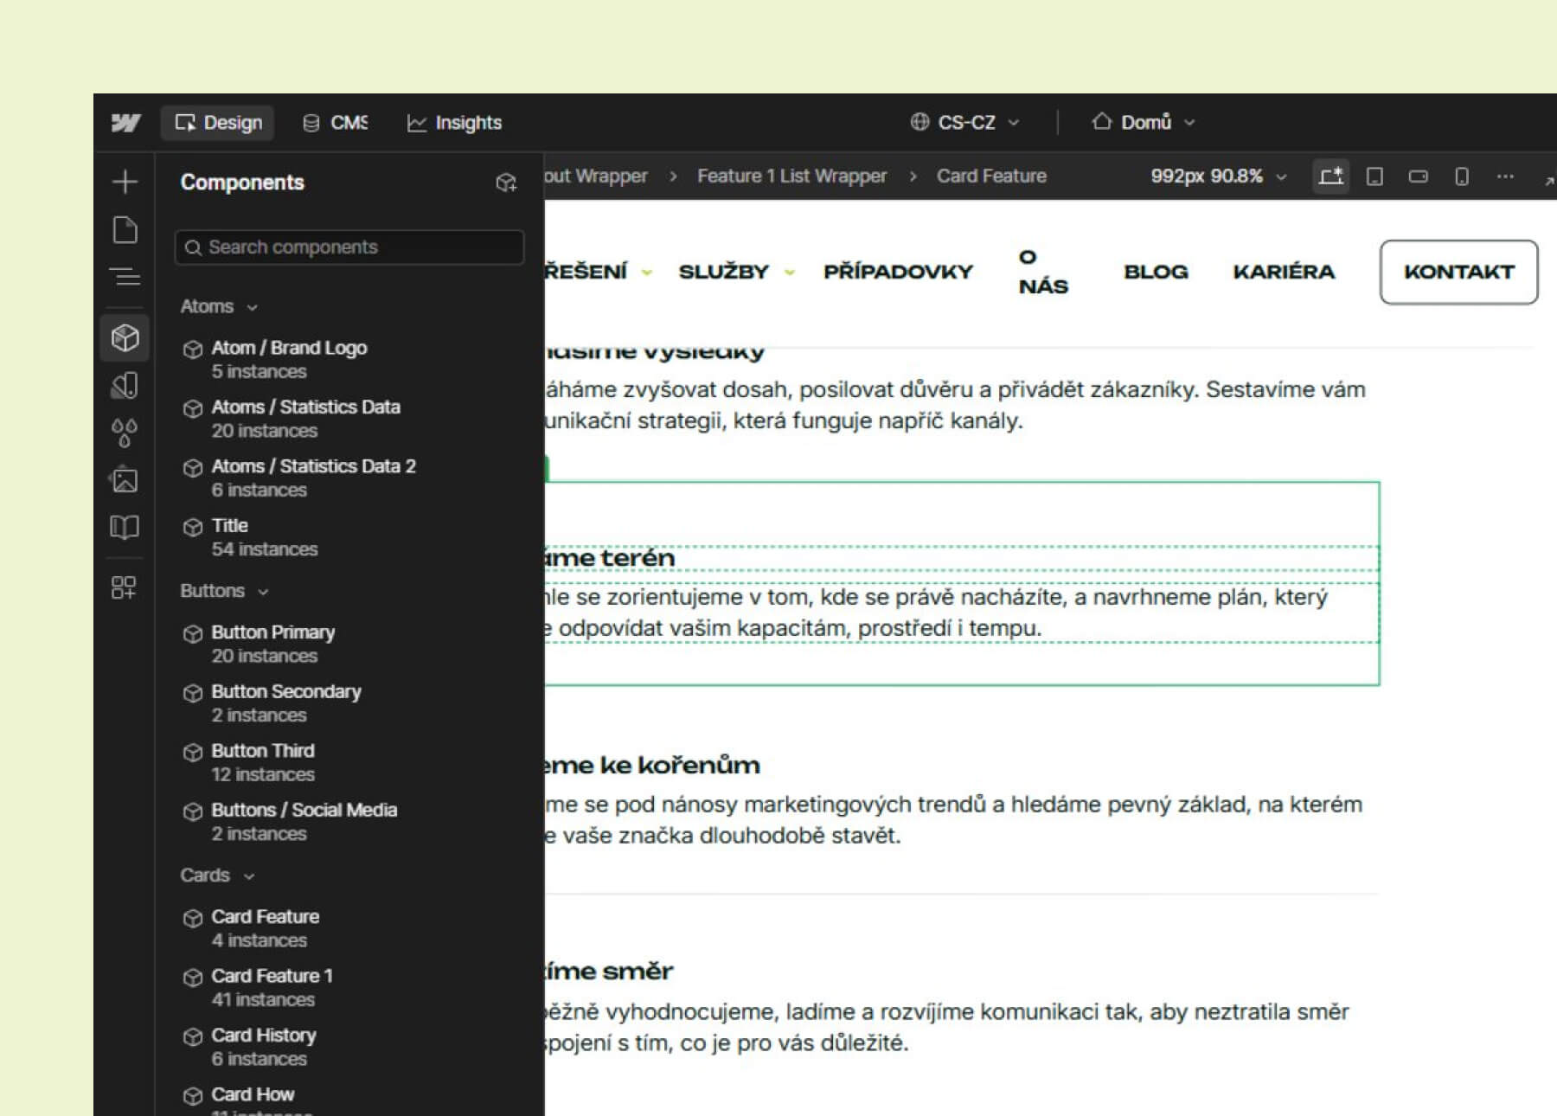This screenshot has height=1116, width=1557.
Task: Click the KONTAKT button
Action: pos(1458,272)
